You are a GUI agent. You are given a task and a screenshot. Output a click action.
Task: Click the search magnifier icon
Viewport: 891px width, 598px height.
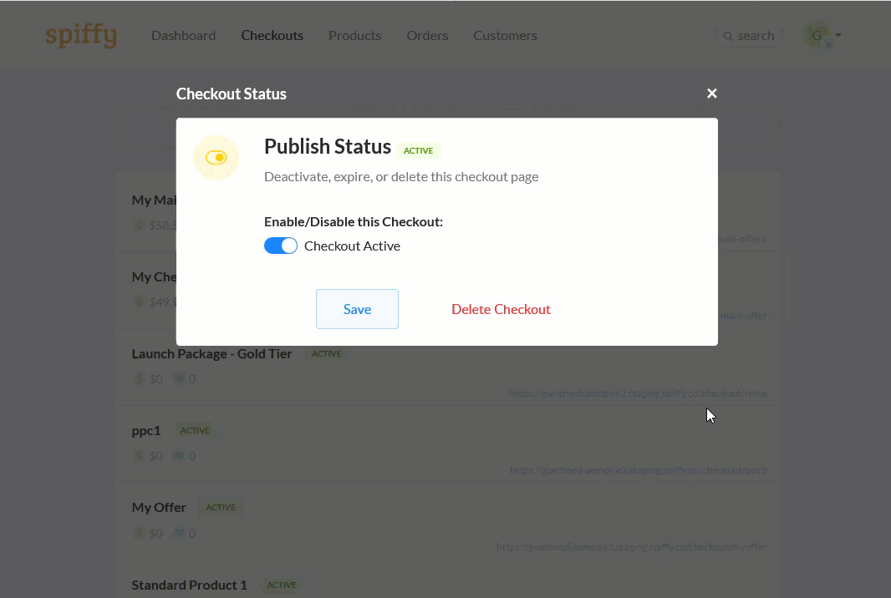coord(728,36)
